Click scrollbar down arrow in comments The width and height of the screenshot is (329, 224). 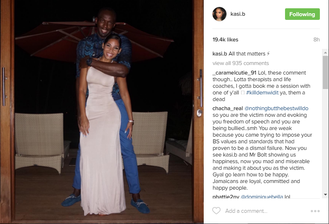tap(325, 195)
